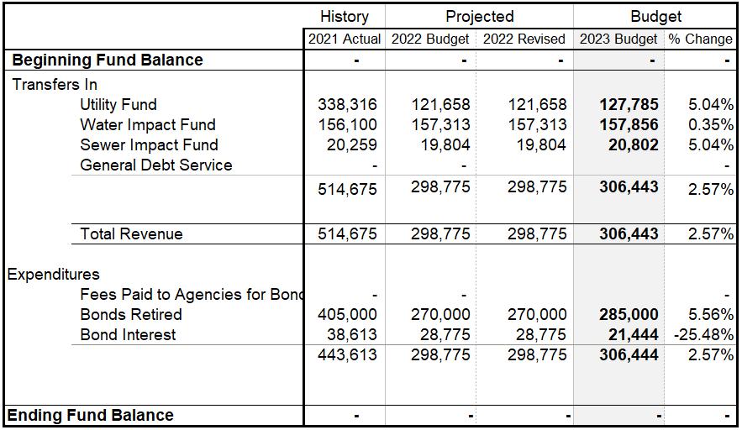Select the Utility Fund 2021 Actual value 338,316

347,105
